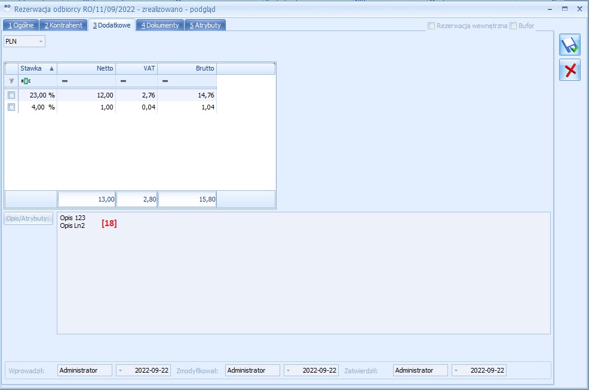Click the Brutto column filter equals icon
The height and width of the screenshot is (390, 589).
pos(165,81)
